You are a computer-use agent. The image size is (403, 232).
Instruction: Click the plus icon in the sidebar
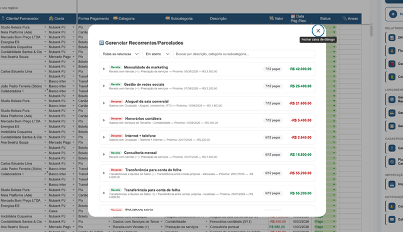click(393, 14)
